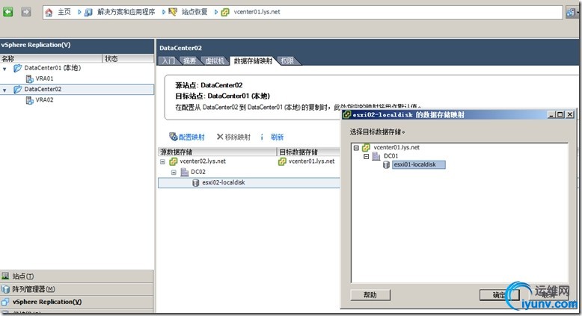Click DataCenter01 site folder icon
The height and width of the screenshot is (316, 582).
(17, 68)
